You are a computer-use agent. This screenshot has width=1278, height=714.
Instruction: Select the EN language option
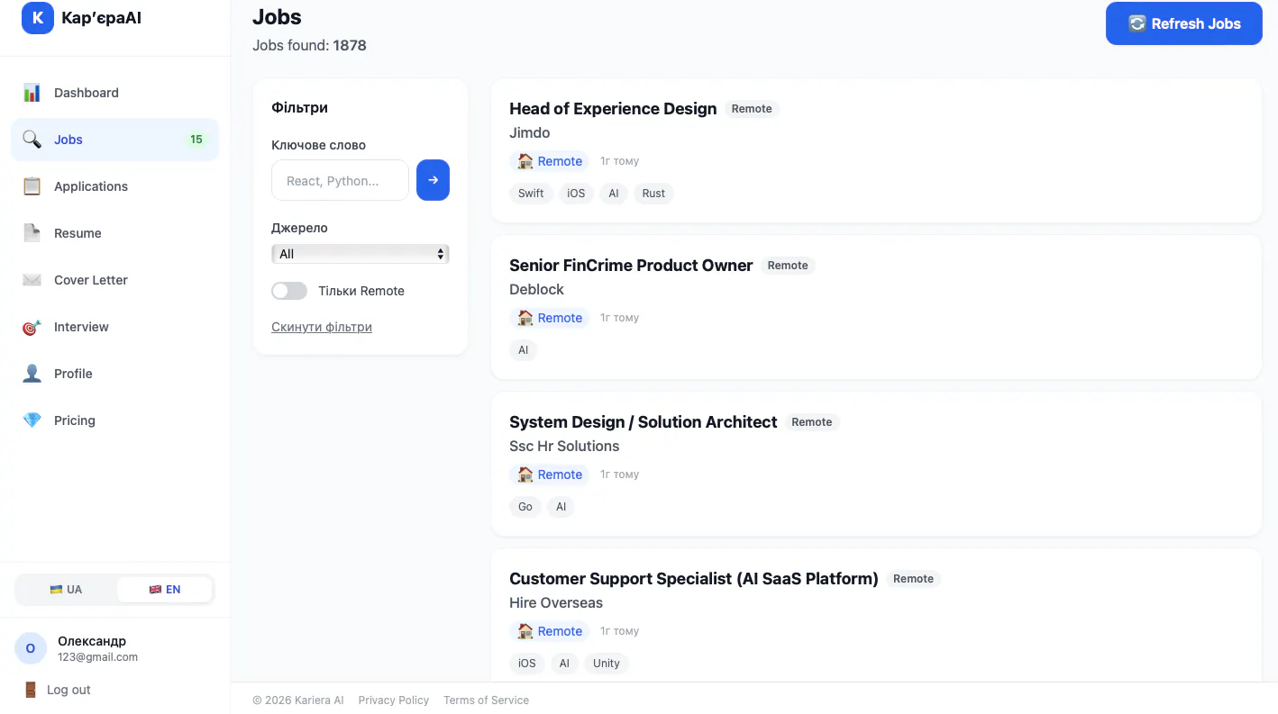tap(164, 590)
